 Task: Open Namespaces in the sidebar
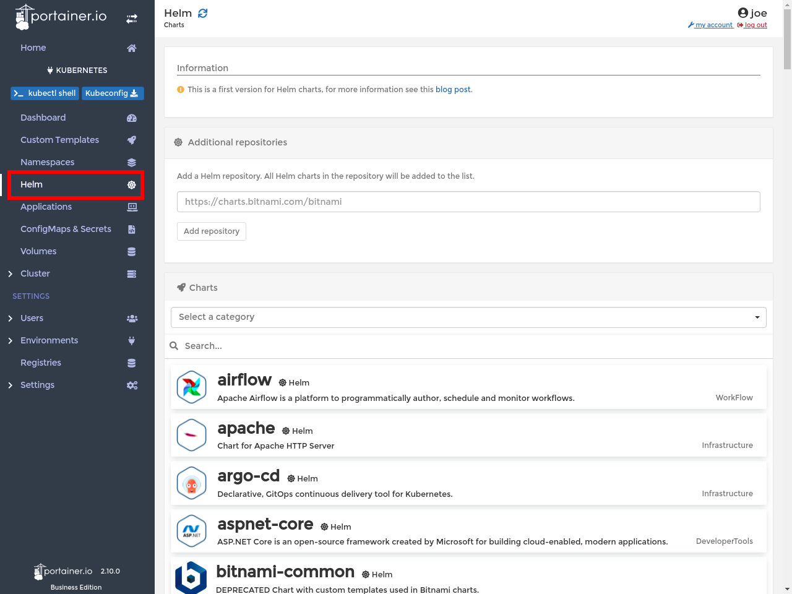pyautogui.click(x=48, y=162)
